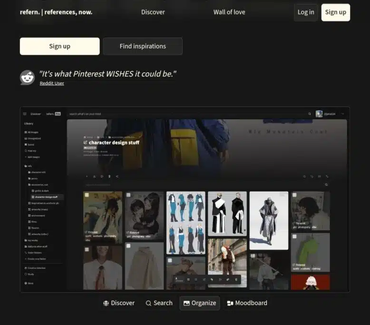Screen dimensions: 370x325
Task: Switch to the Moodboard tab
Action: click(x=247, y=303)
